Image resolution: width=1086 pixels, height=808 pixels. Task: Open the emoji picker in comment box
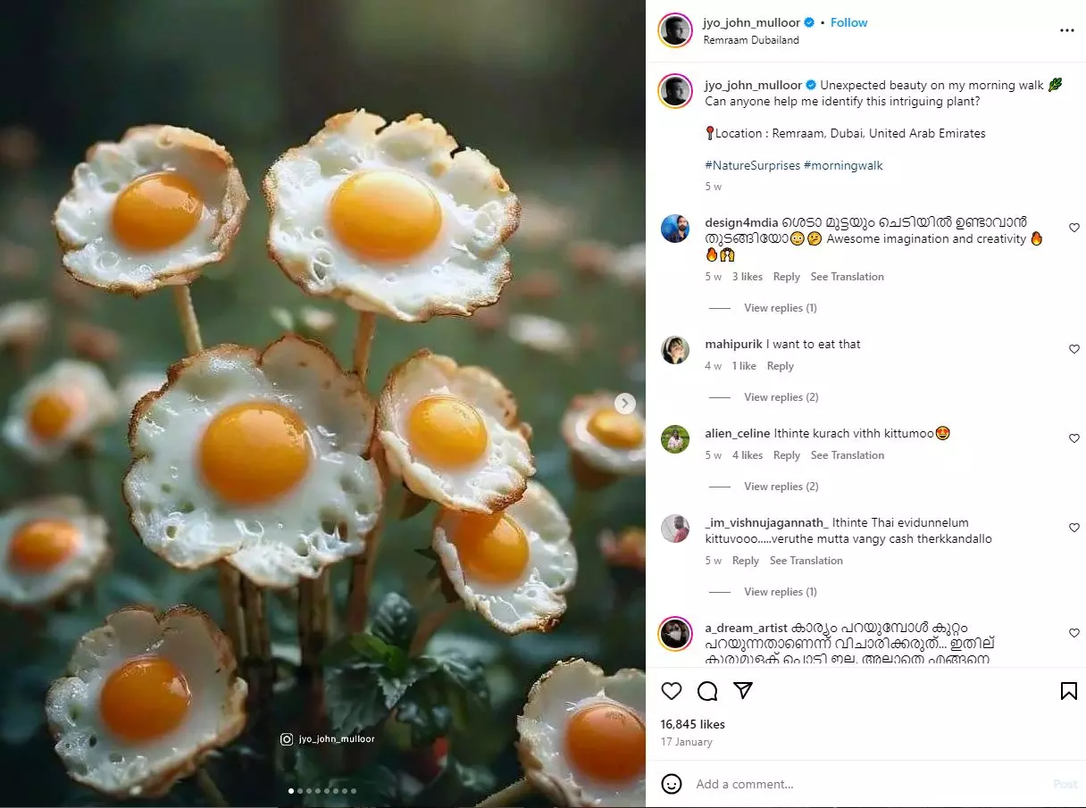pyautogui.click(x=672, y=784)
